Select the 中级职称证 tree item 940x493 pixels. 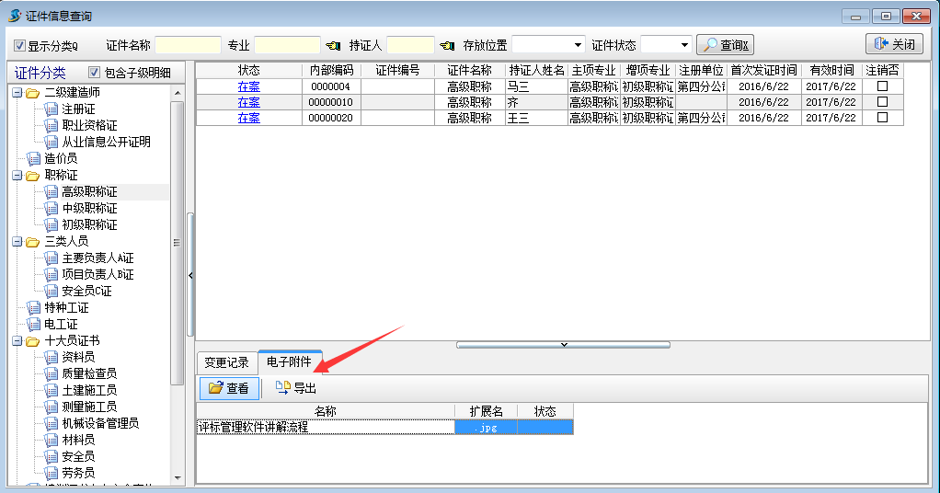tap(88, 208)
